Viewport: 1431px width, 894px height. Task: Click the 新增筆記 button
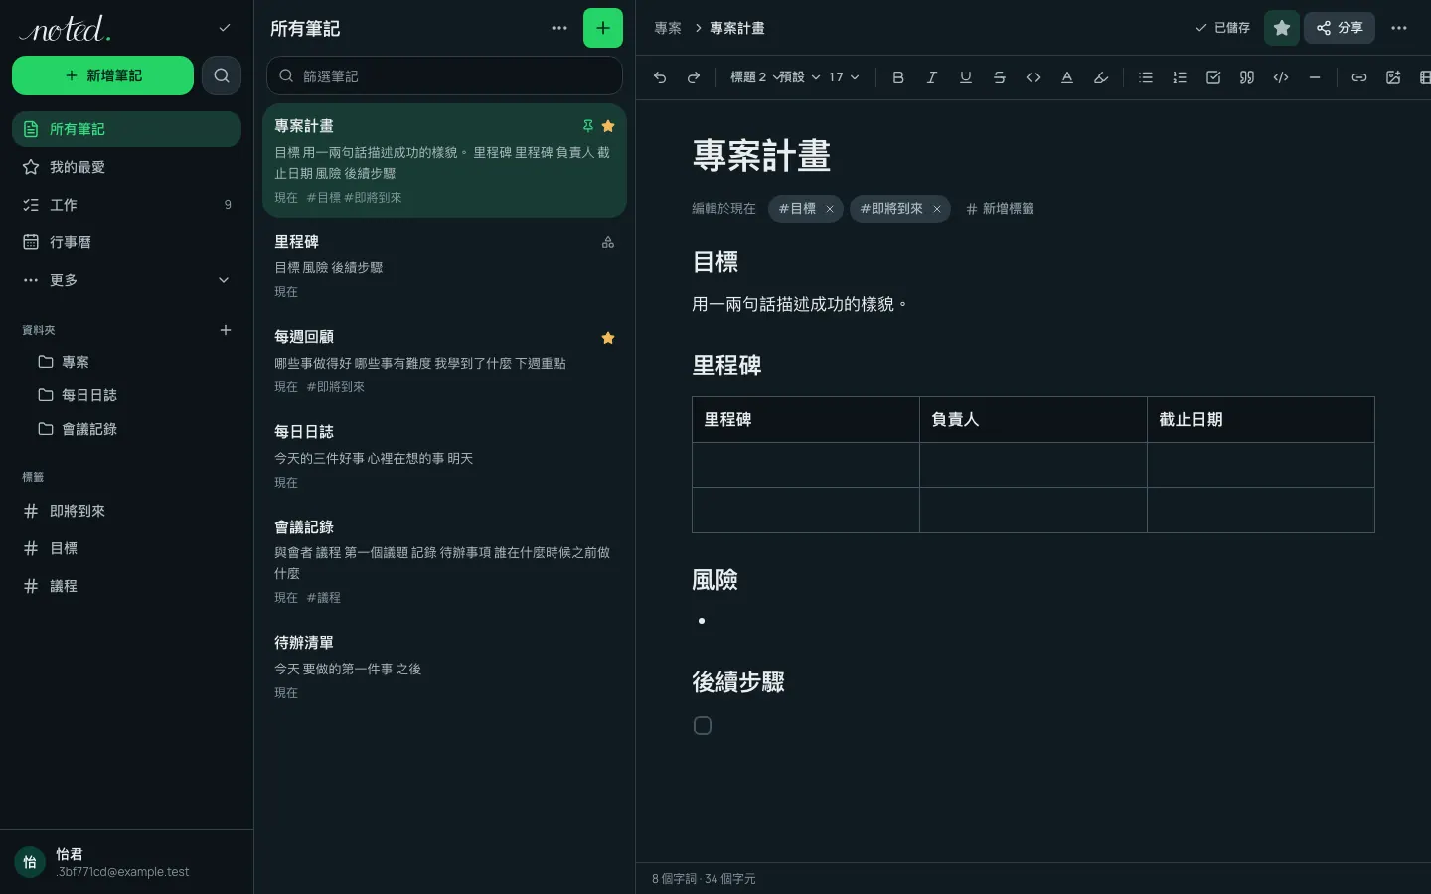[x=102, y=75]
